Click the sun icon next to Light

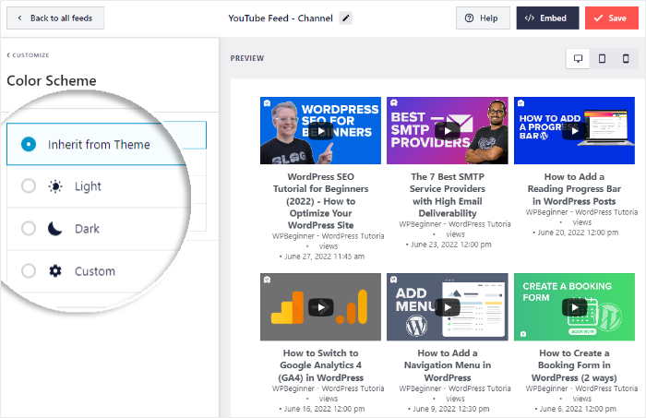pos(55,186)
